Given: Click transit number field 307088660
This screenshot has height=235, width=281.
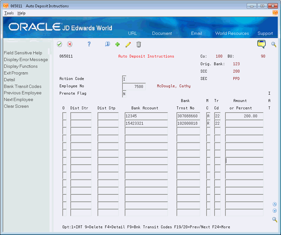Looking at the screenshot, I should [x=188, y=116].
